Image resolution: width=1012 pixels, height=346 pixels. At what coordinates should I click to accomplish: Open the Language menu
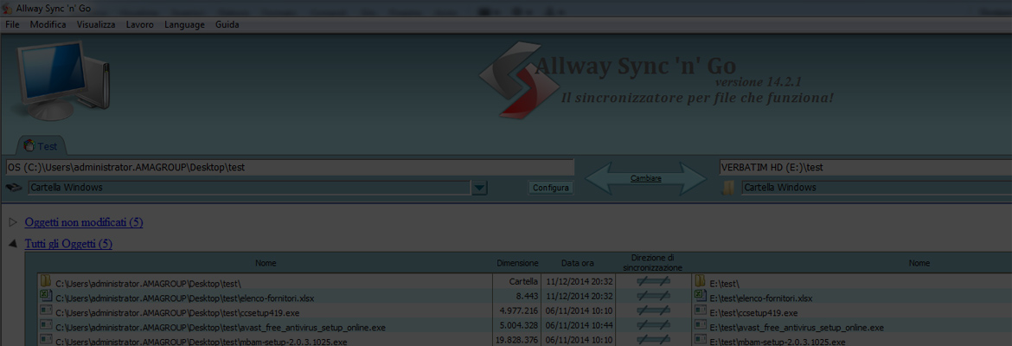pyautogui.click(x=184, y=24)
